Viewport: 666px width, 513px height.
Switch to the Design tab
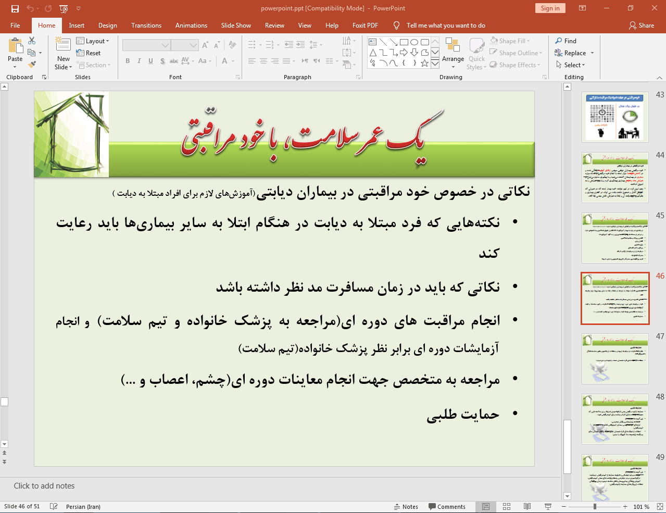(x=108, y=25)
